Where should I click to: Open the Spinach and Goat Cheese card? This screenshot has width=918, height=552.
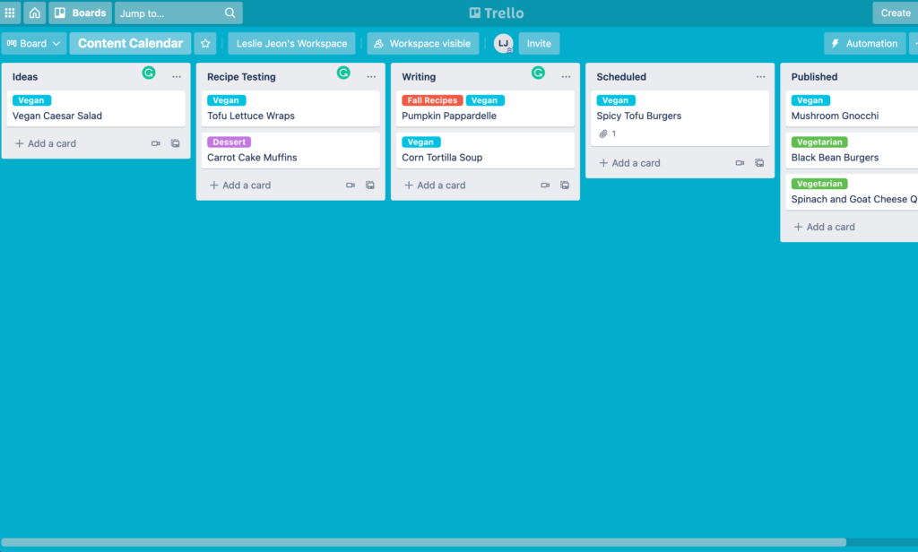pos(852,193)
